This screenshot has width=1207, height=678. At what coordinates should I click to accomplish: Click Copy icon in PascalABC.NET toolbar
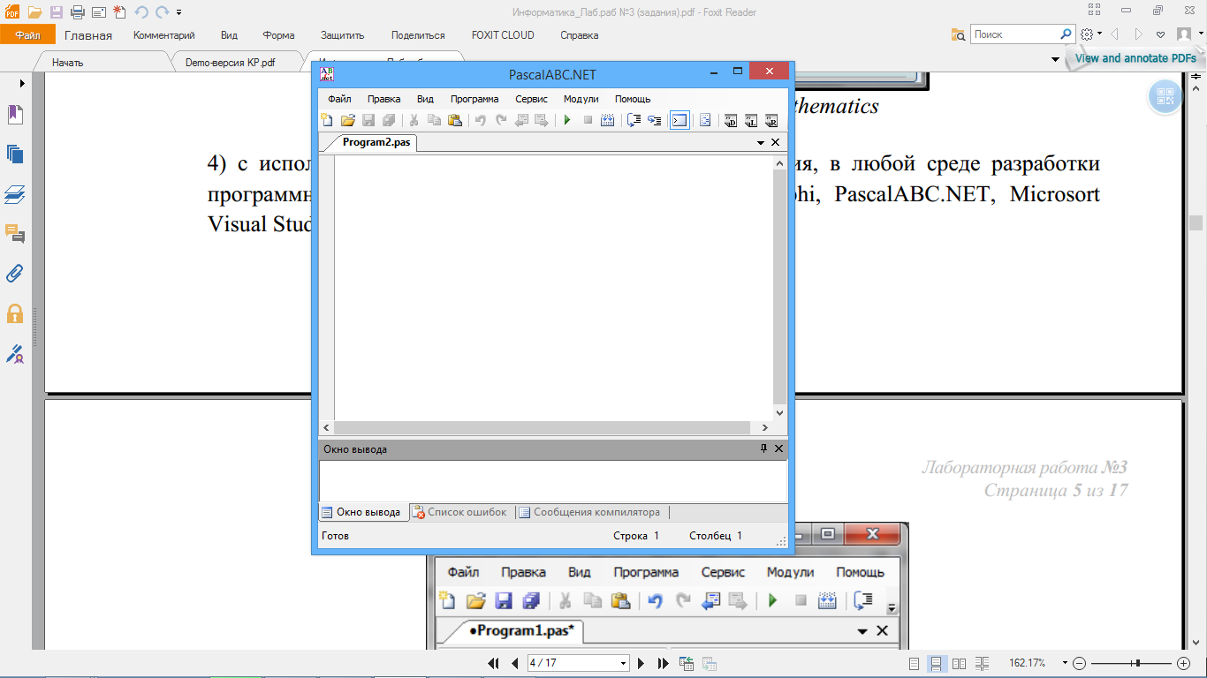(x=434, y=120)
